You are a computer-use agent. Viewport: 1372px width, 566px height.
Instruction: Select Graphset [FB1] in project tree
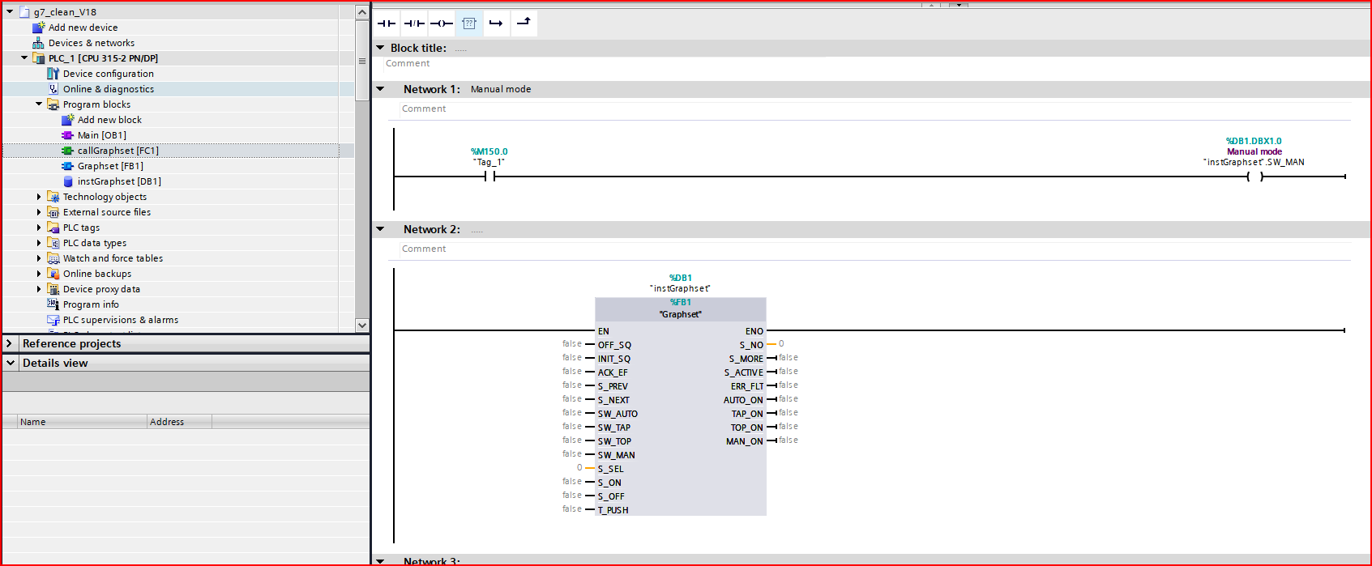coord(110,166)
